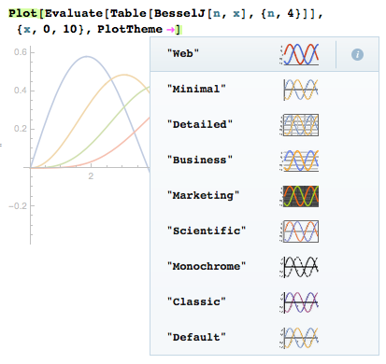Image resolution: width=386 pixels, height=364 pixels.
Task: Click the purple Classic theme preview icon
Action: click(x=299, y=302)
